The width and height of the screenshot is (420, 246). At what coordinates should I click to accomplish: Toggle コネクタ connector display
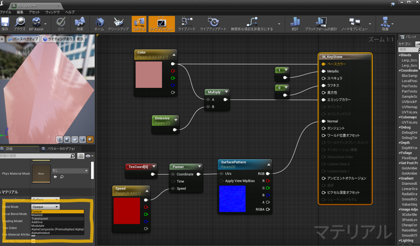click(139, 24)
